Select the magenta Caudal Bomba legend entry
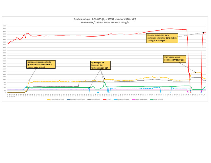 (x=140, y=99)
